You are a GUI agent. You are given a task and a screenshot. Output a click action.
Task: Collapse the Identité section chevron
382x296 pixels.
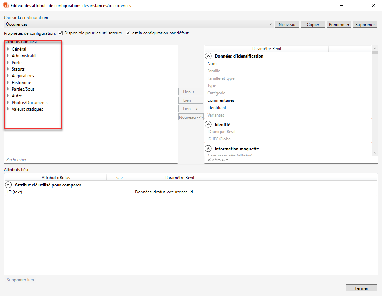(208, 125)
